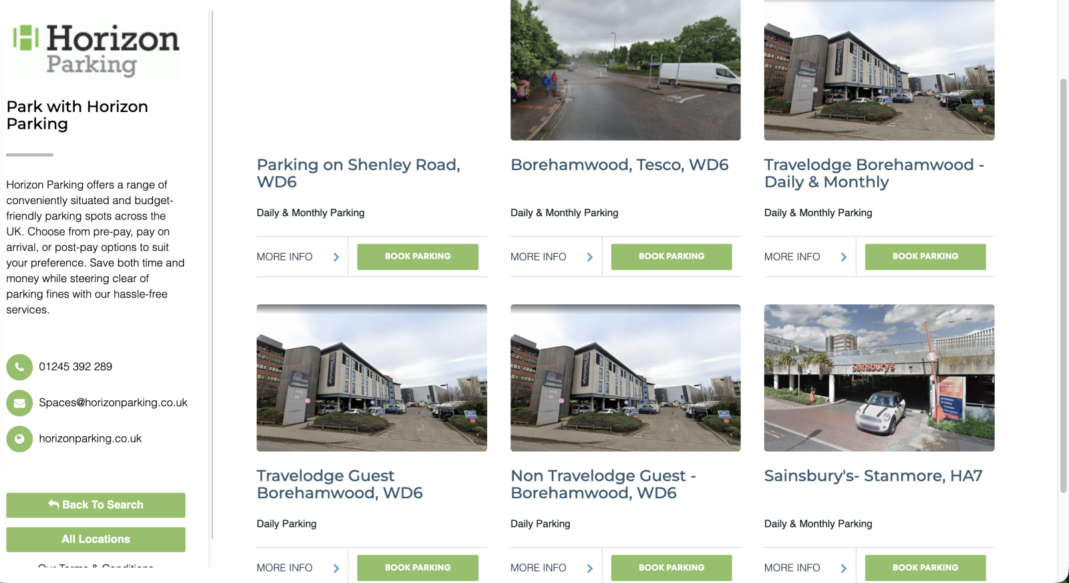Click the Borehamwood Tesco street photo
This screenshot has width=1069, height=583.
[625, 70]
